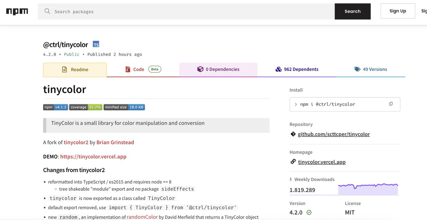
Task: Click the coverage 92.2% badge
Action: pyautogui.click(x=86, y=107)
